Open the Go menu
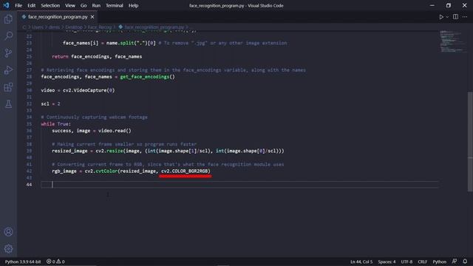This screenshot has width=473, height=266. (x=84, y=5)
